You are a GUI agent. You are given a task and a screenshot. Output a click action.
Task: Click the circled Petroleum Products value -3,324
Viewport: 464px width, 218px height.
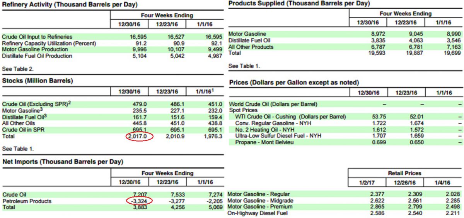click(139, 201)
